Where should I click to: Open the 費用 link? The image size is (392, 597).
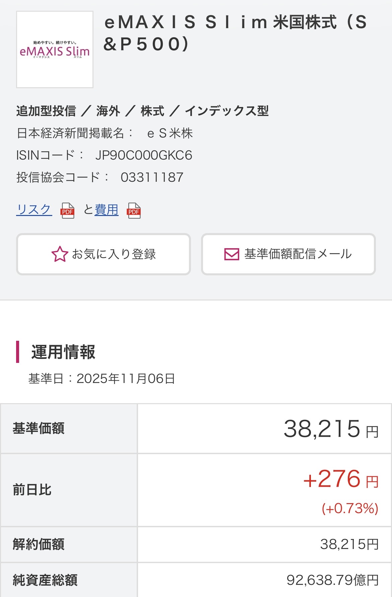coord(107,210)
